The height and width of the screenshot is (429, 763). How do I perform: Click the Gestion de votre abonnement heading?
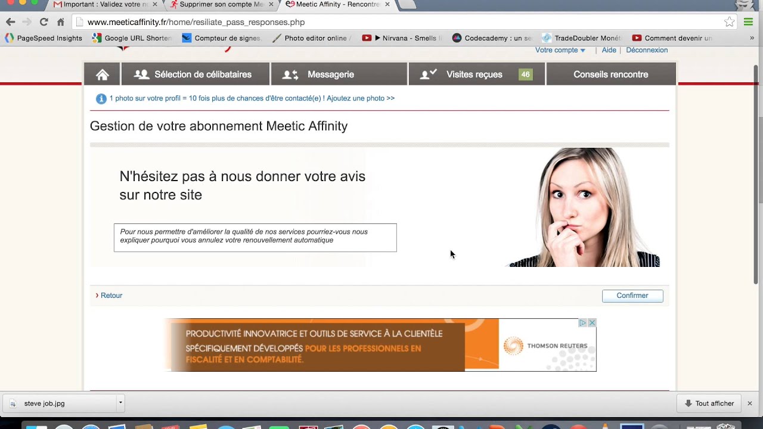point(219,126)
